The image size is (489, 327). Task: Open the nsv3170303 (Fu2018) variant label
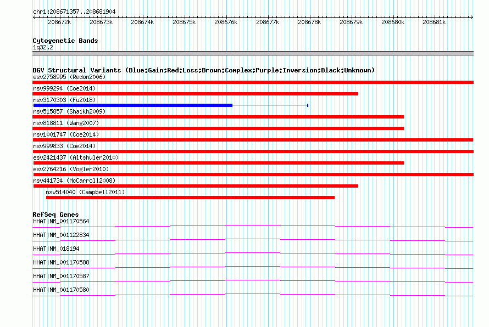(x=64, y=100)
